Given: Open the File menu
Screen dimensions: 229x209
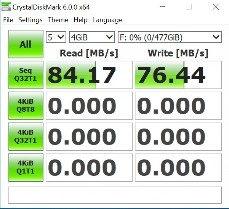Looking at the screenshot, I should [x=8, y=20].
